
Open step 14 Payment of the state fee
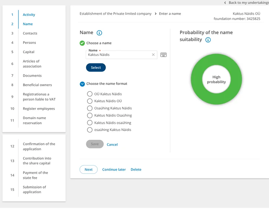coord(35,175)
